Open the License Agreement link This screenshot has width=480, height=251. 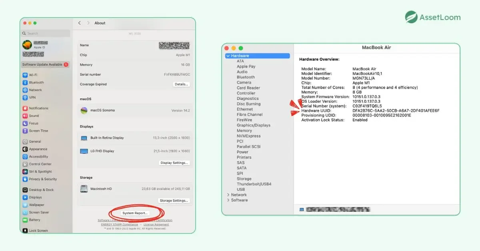156,225
